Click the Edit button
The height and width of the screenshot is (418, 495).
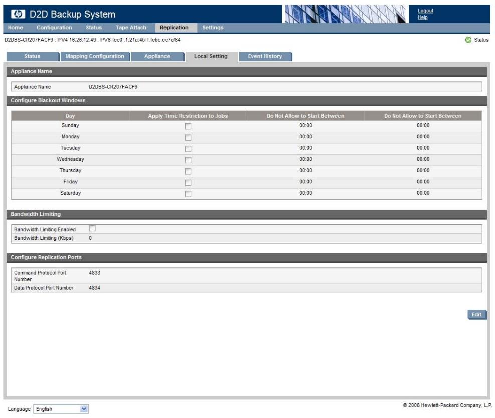476,315
